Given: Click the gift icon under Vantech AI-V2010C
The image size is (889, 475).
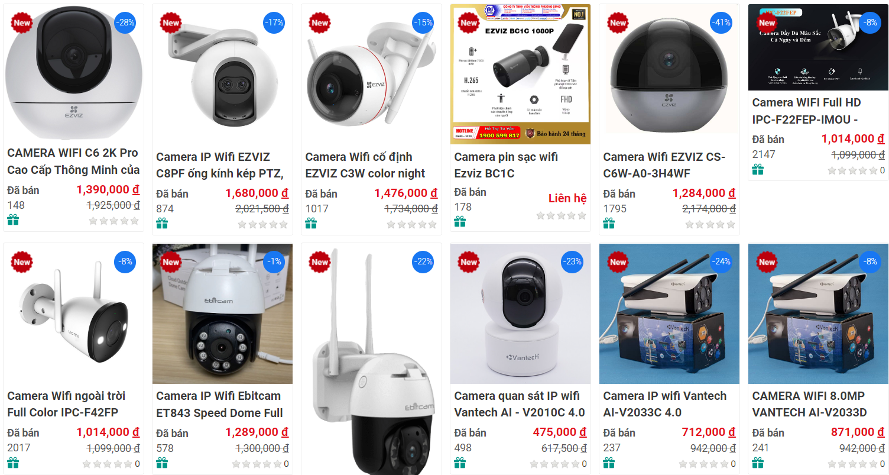Looking at the screenshot, I should coord(460,463).
